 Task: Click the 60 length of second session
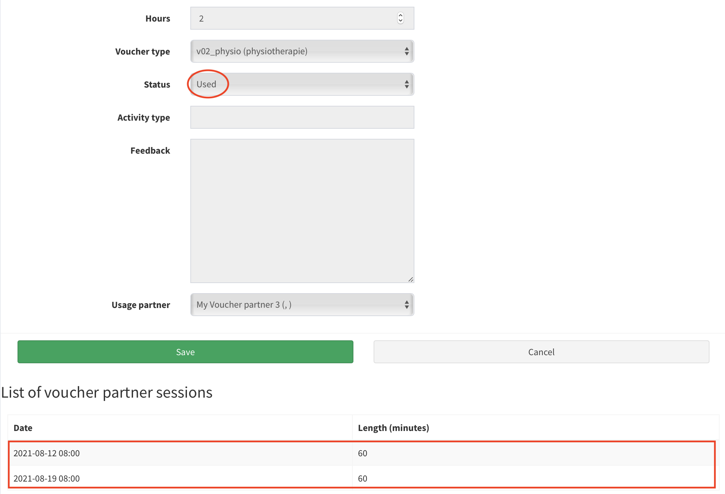click(x=362, y=478)
